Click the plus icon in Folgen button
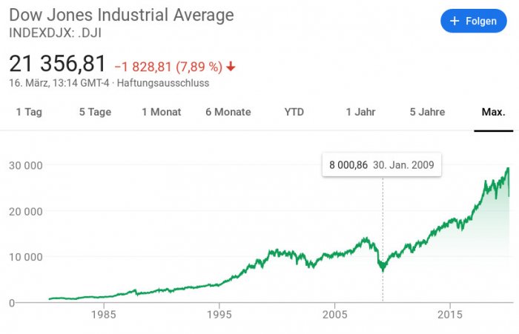519x334 pixels. [454, 21]
